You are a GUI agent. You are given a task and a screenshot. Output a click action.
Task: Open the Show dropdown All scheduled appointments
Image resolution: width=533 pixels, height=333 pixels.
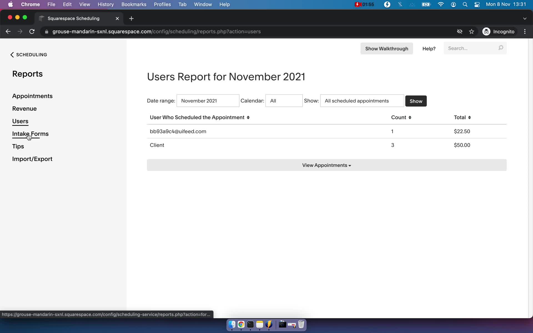click(x=362, y=101)
